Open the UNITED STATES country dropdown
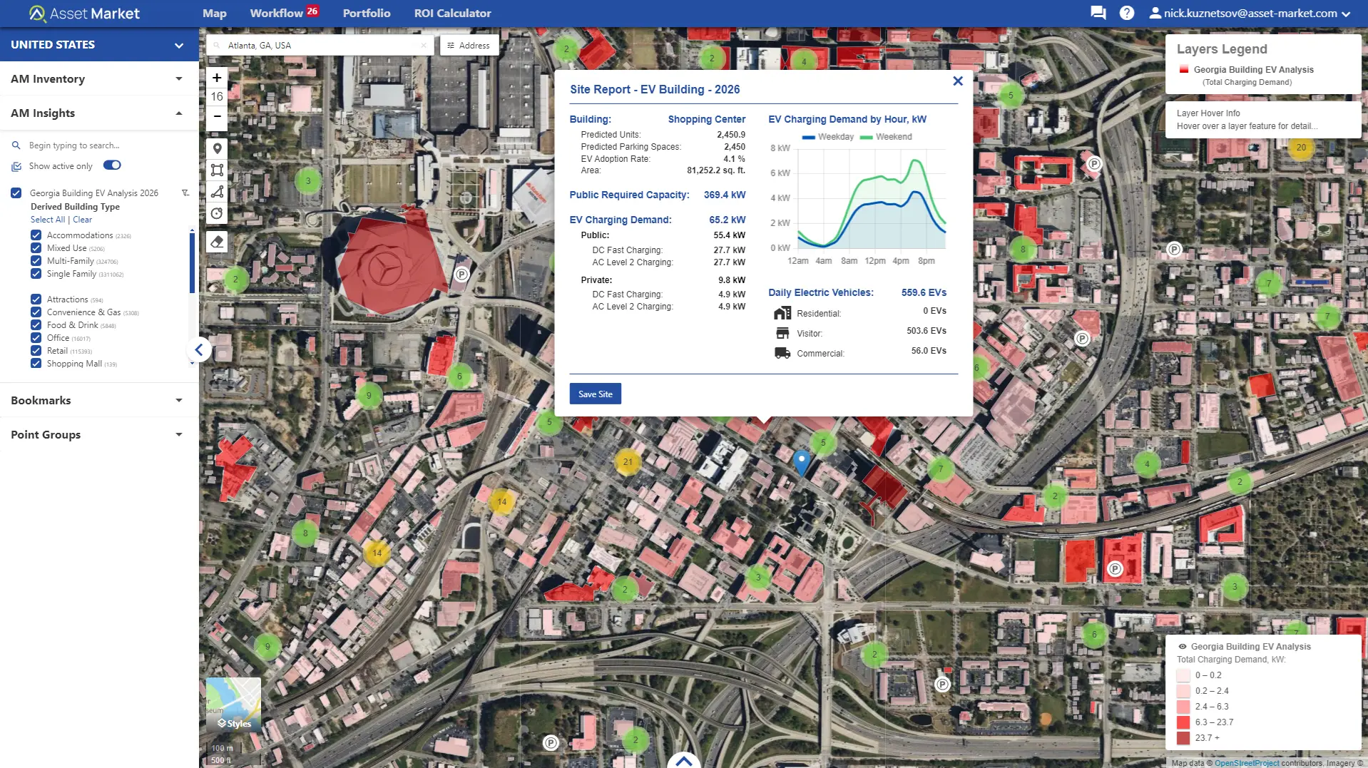Screen dimensions: 1368x768 pyautogui.click(x=99, y=45)
